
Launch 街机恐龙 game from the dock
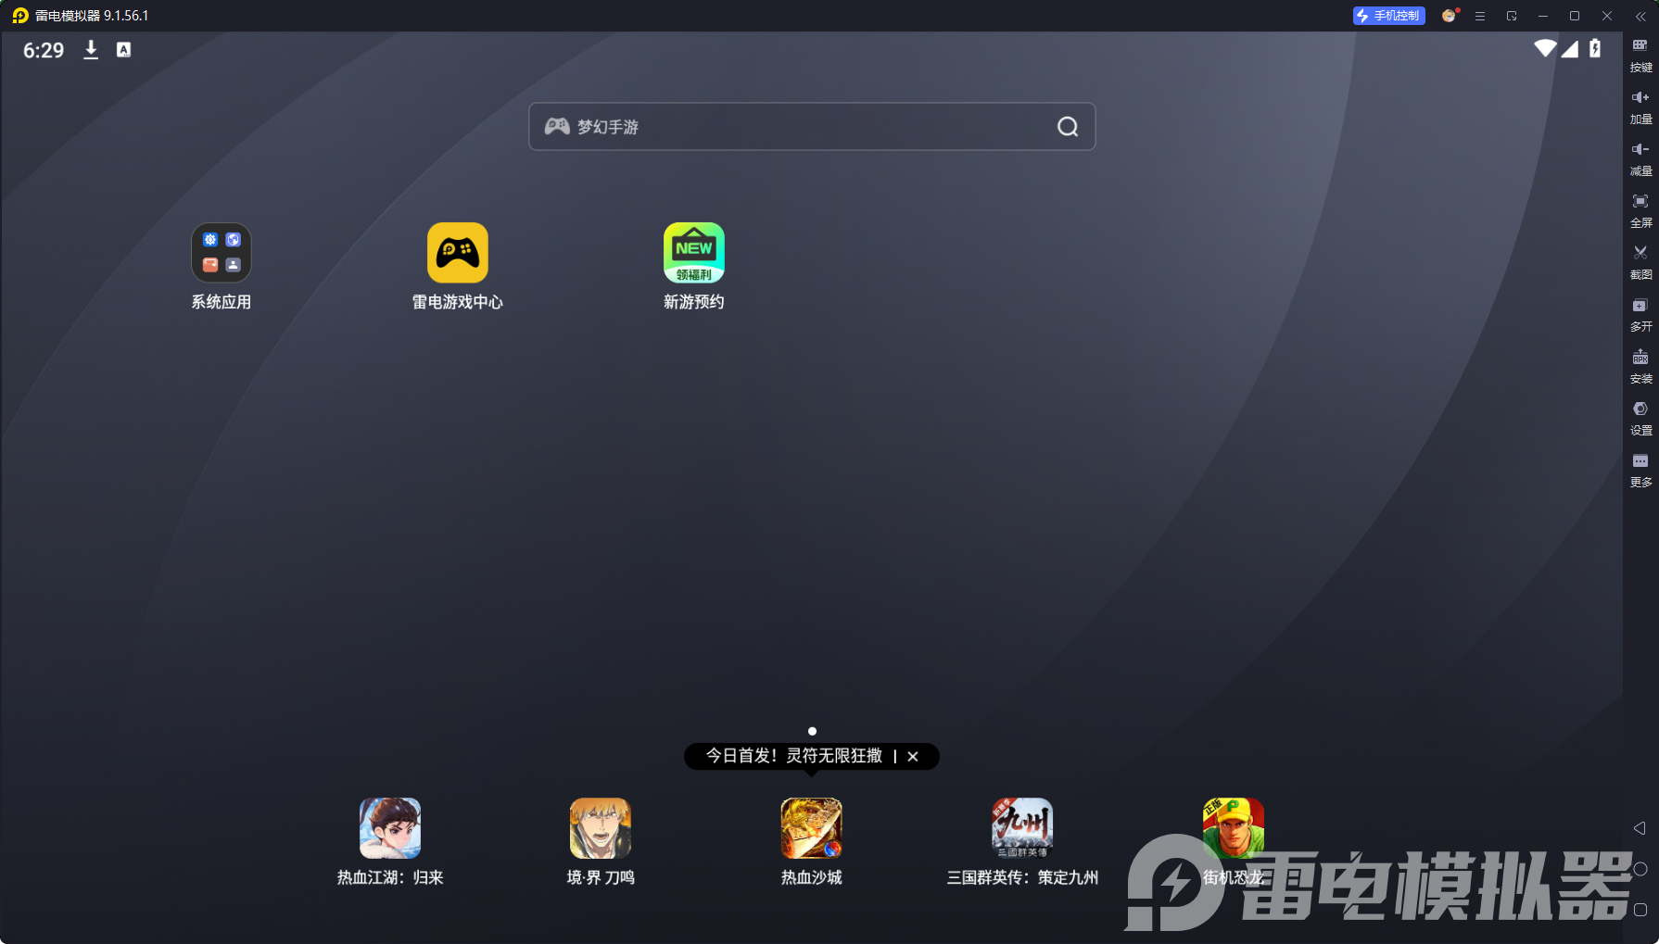pos(1234,842)
